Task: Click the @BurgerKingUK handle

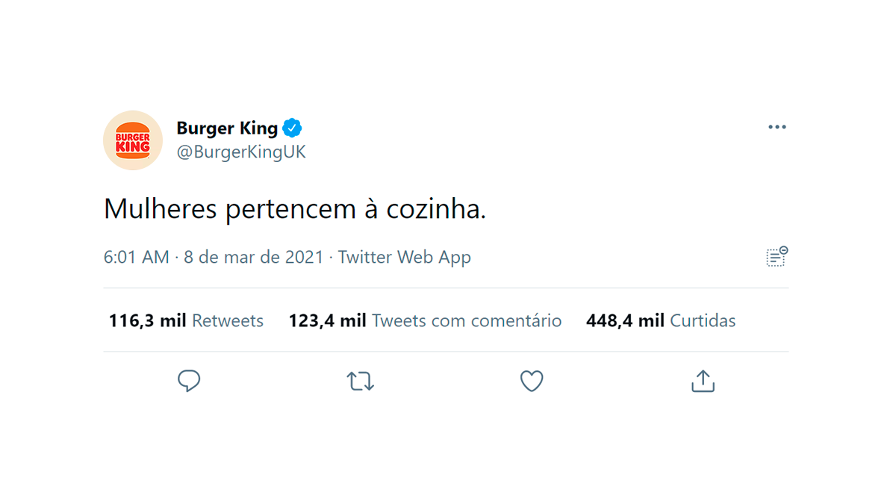Action: coord(241,152)
